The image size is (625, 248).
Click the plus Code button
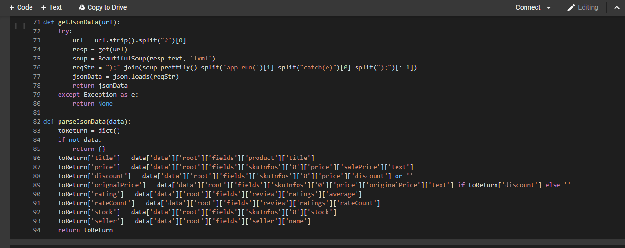point(21,7)
